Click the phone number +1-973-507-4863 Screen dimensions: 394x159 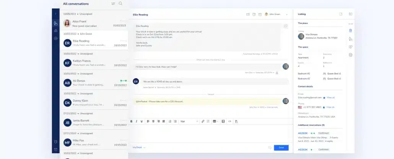point(312,107)
